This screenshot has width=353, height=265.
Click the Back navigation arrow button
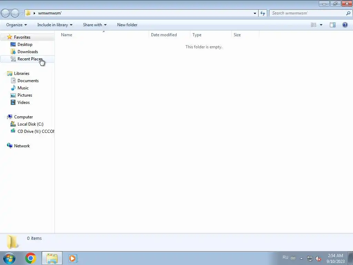6,13
